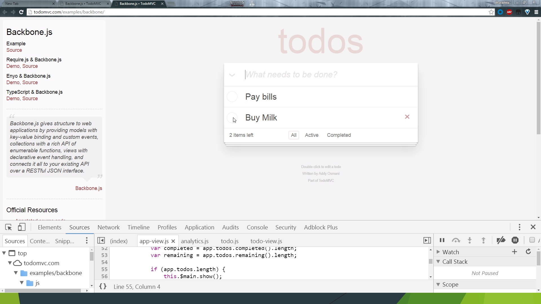
Task: Click the blue circle extension icon
Action: (500, 12)
